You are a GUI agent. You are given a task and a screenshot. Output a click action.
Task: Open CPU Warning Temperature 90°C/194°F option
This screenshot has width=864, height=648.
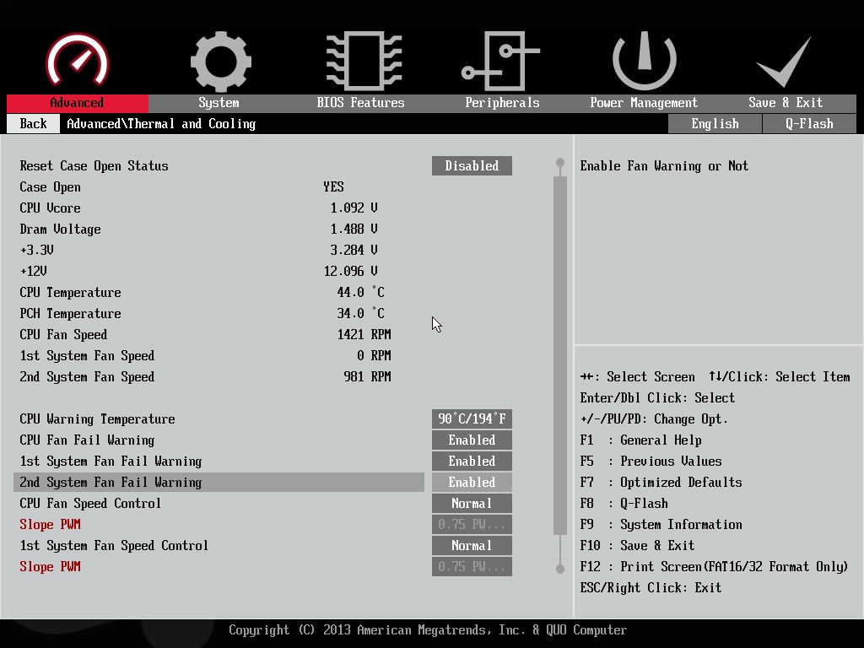pos(472,418)
